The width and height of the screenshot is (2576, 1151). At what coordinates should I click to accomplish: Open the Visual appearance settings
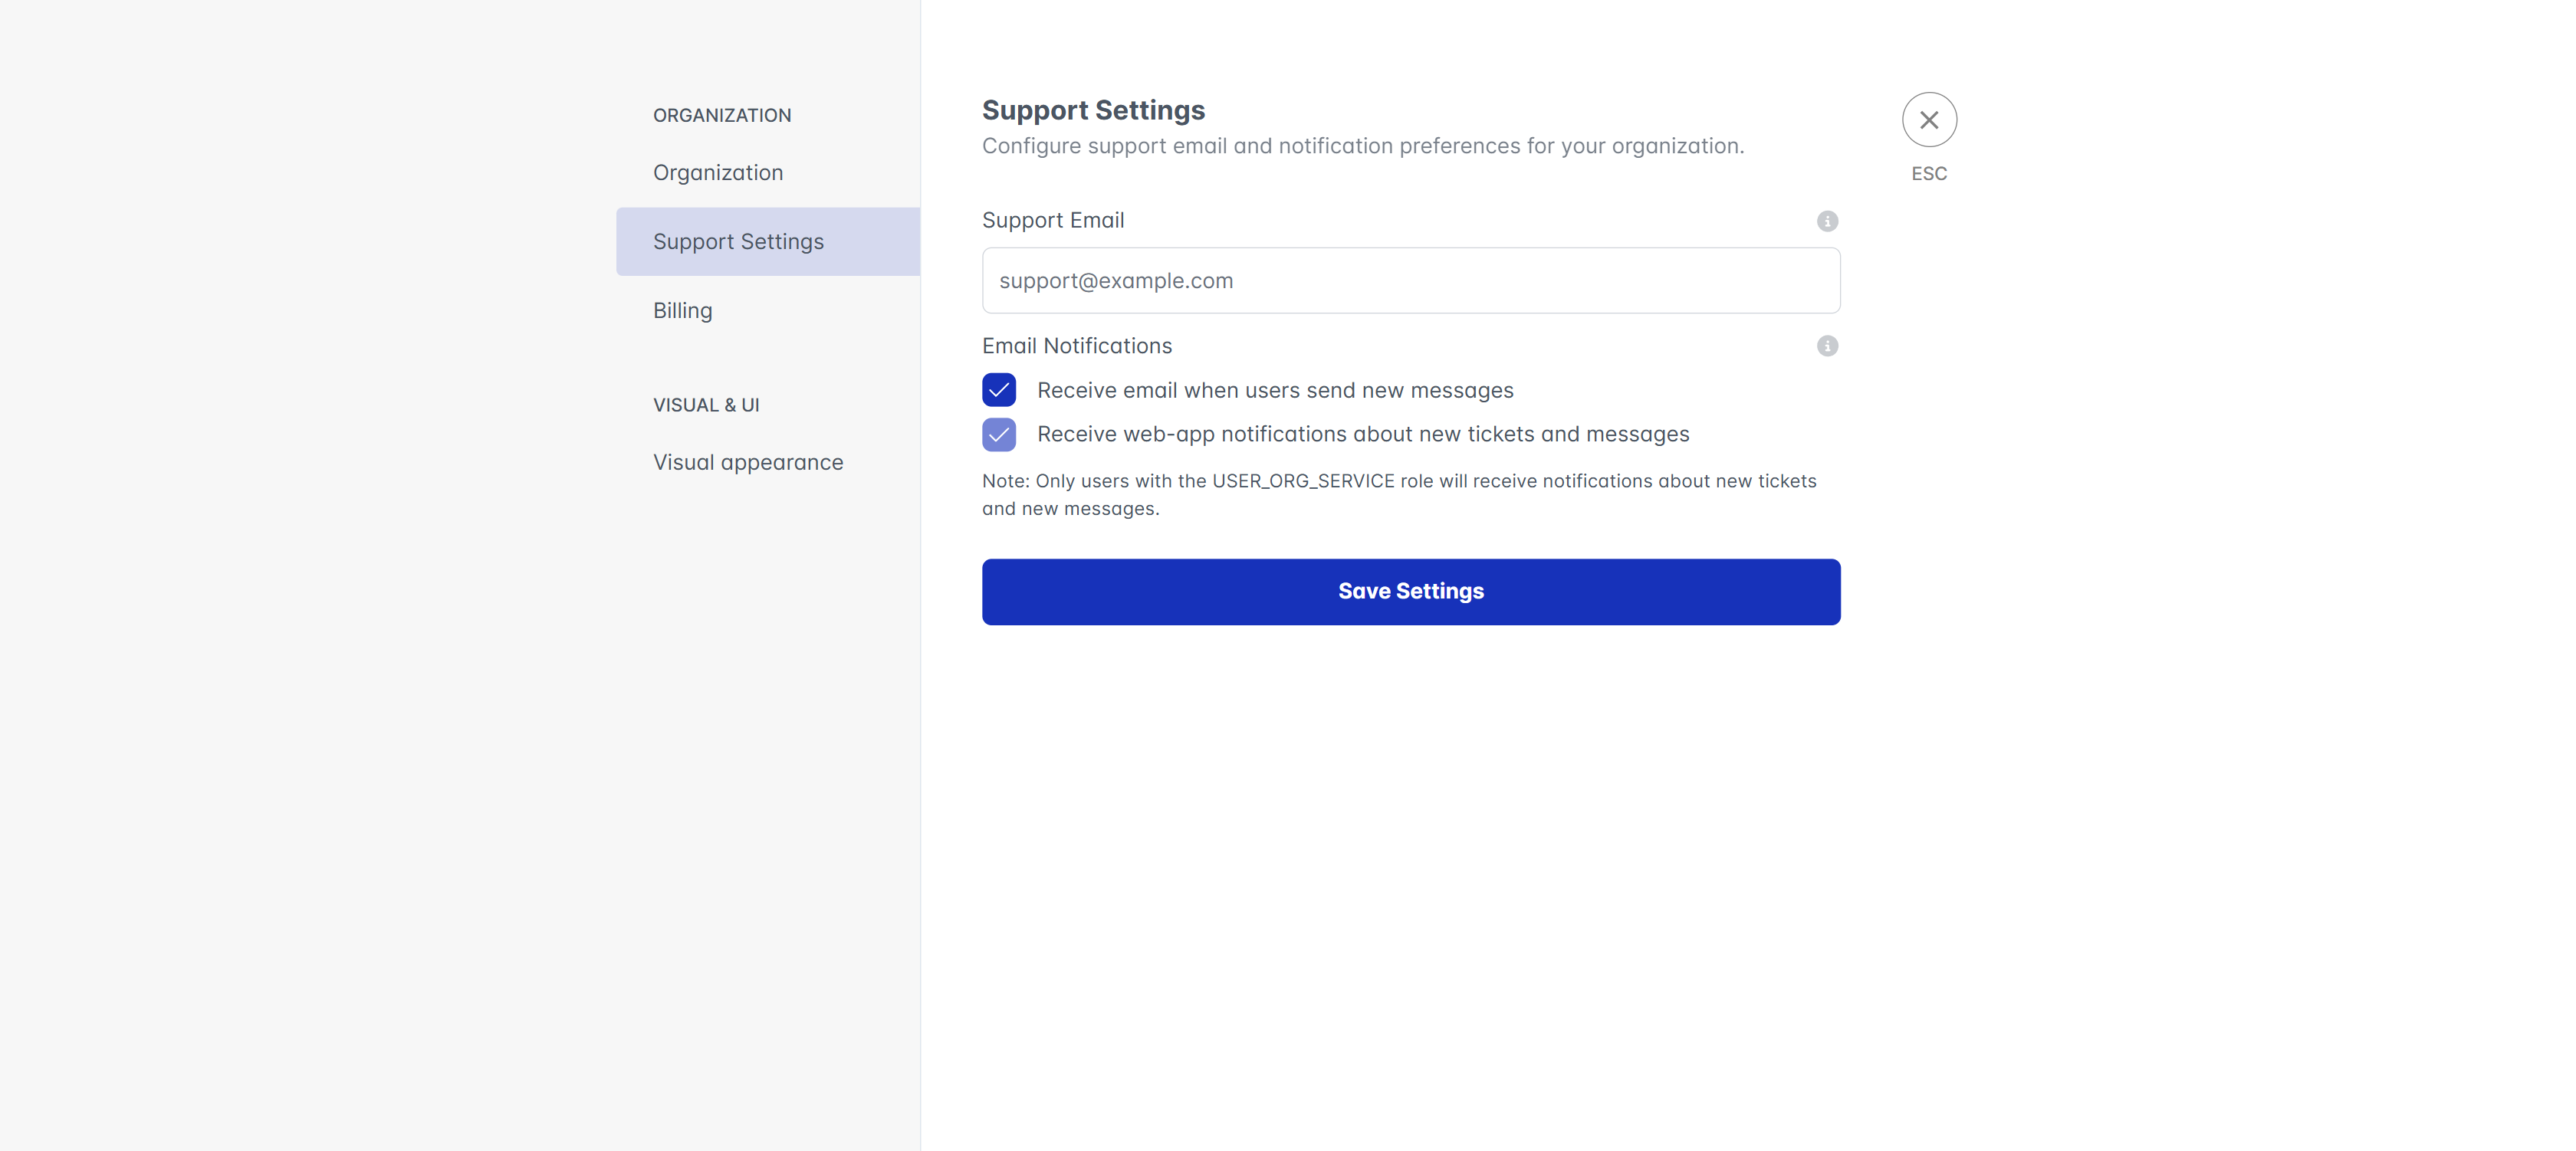pyautogui.click(x=748, y=463)
